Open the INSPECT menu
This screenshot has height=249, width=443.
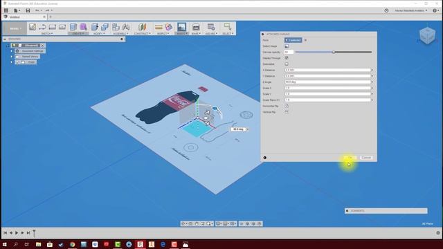(163, 34)
